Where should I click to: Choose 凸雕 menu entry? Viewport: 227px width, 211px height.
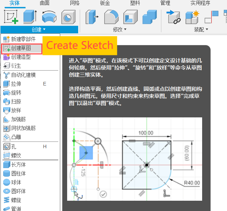[x=31, y=137]
